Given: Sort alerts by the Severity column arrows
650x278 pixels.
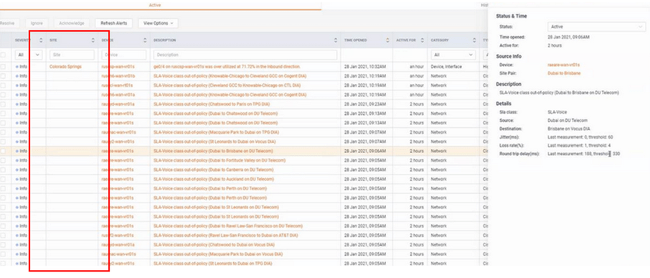Looking at the screenshot, I should pyautogui.click(x=41, y=40).
